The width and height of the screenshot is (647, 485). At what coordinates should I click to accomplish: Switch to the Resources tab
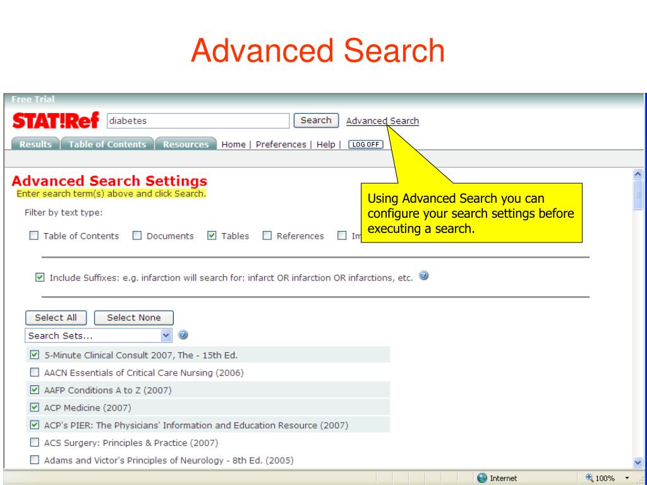coord(186,144)
